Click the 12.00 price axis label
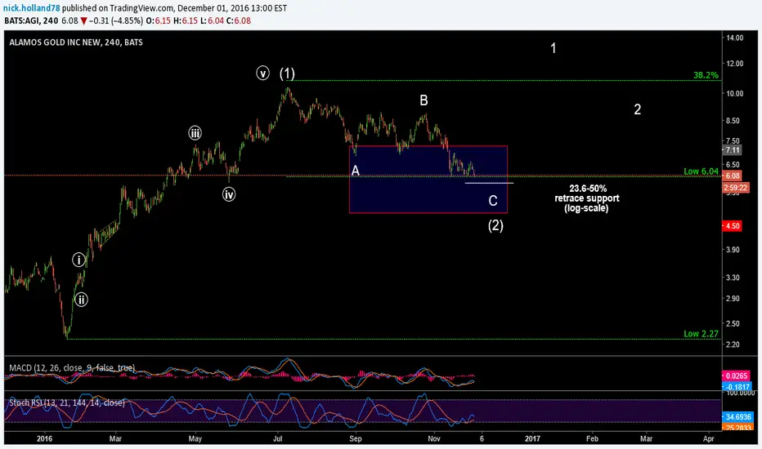Viewport: 762px width, 449px height. pos(735,64)
